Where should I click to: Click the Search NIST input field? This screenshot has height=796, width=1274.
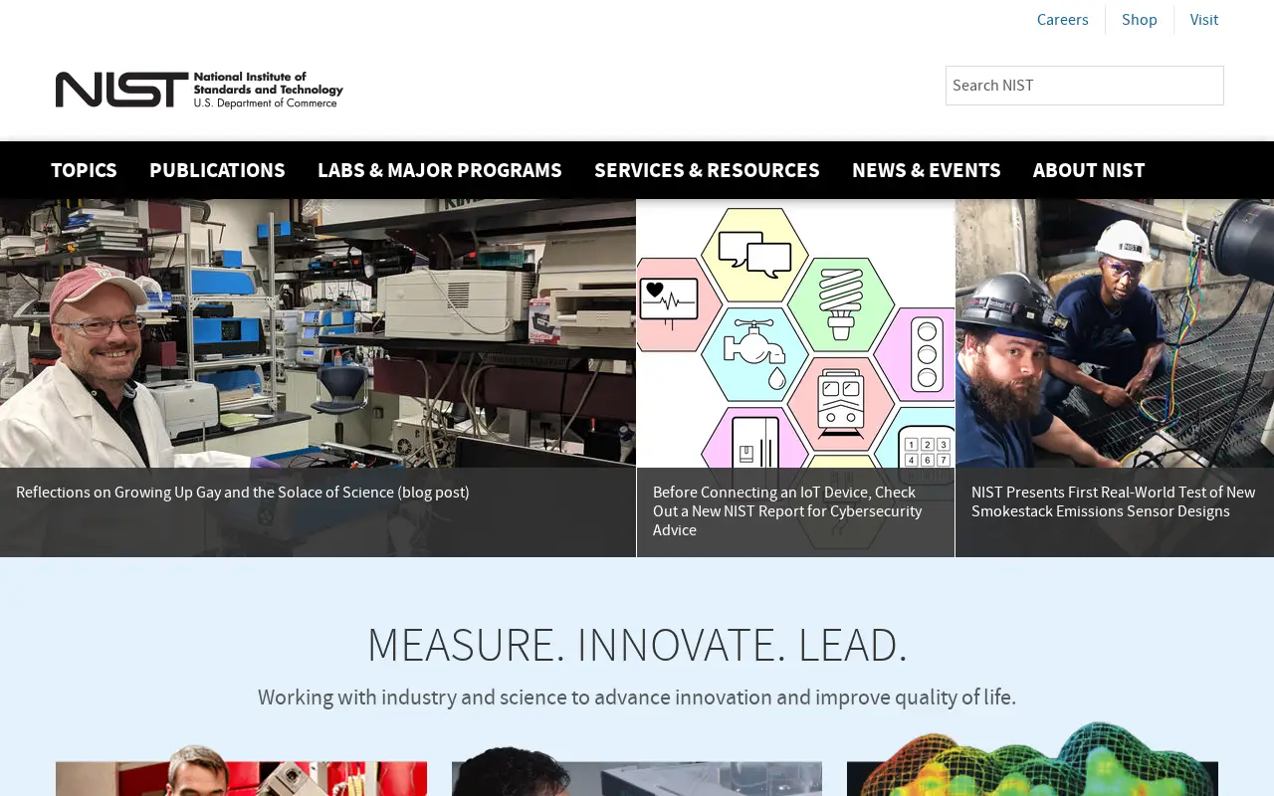click(1085, 86)
